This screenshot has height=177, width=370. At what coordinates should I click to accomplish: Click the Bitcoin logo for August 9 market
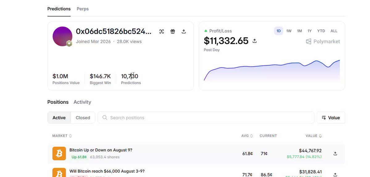[x=59, y=154]
